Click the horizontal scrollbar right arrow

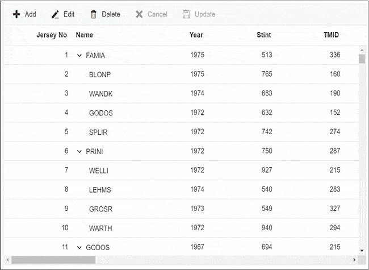(x=355, y=260)
